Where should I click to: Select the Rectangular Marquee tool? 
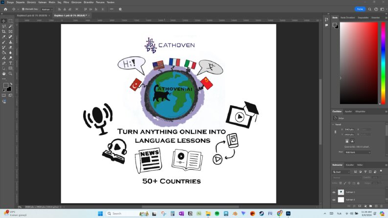[x=10, y=21]
